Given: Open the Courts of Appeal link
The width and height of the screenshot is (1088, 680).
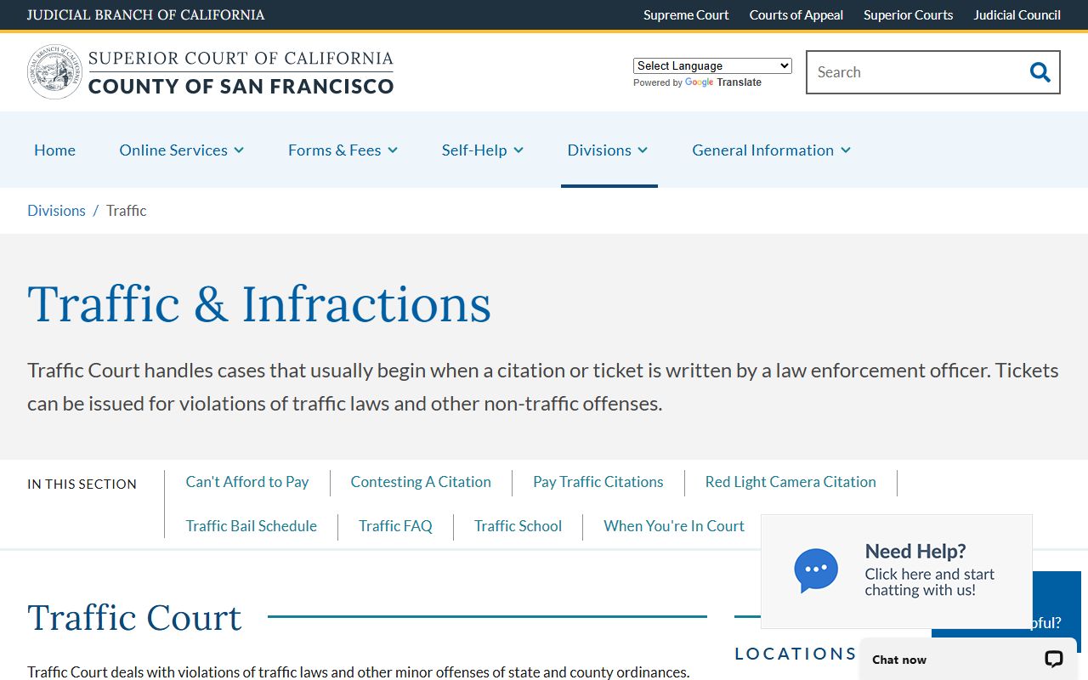Looking at the screenshot, I should click(x=796, y=14).
